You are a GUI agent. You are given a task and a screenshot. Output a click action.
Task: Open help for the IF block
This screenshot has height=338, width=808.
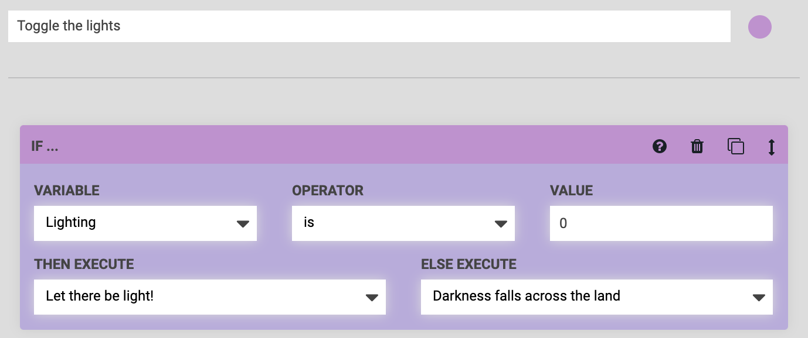coord(660,146)
